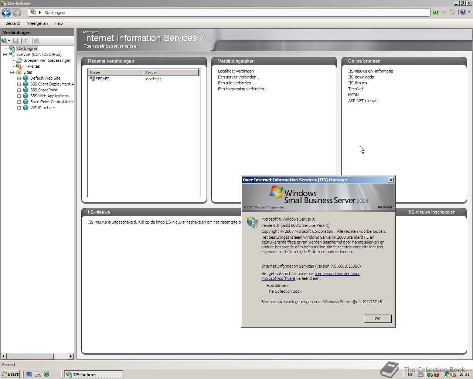Click the Groepen van toepassingen icon
This screenshot has height=379, width=473.
click(19, 60)
